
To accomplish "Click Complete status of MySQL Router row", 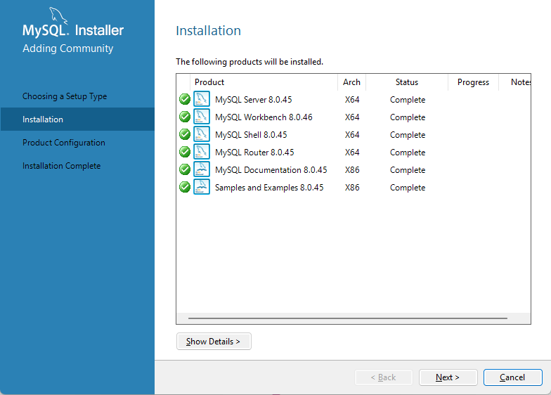I will [x=408, y=153].
